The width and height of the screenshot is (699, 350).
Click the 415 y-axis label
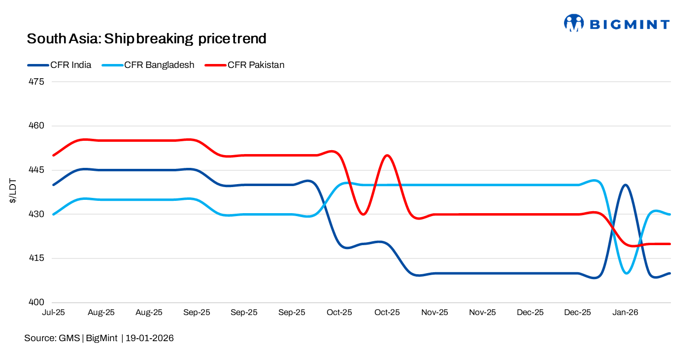(37, 258)
